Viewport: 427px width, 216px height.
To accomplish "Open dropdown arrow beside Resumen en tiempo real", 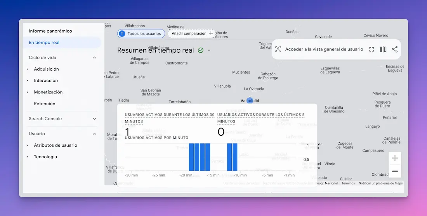I will pos(209,50).
